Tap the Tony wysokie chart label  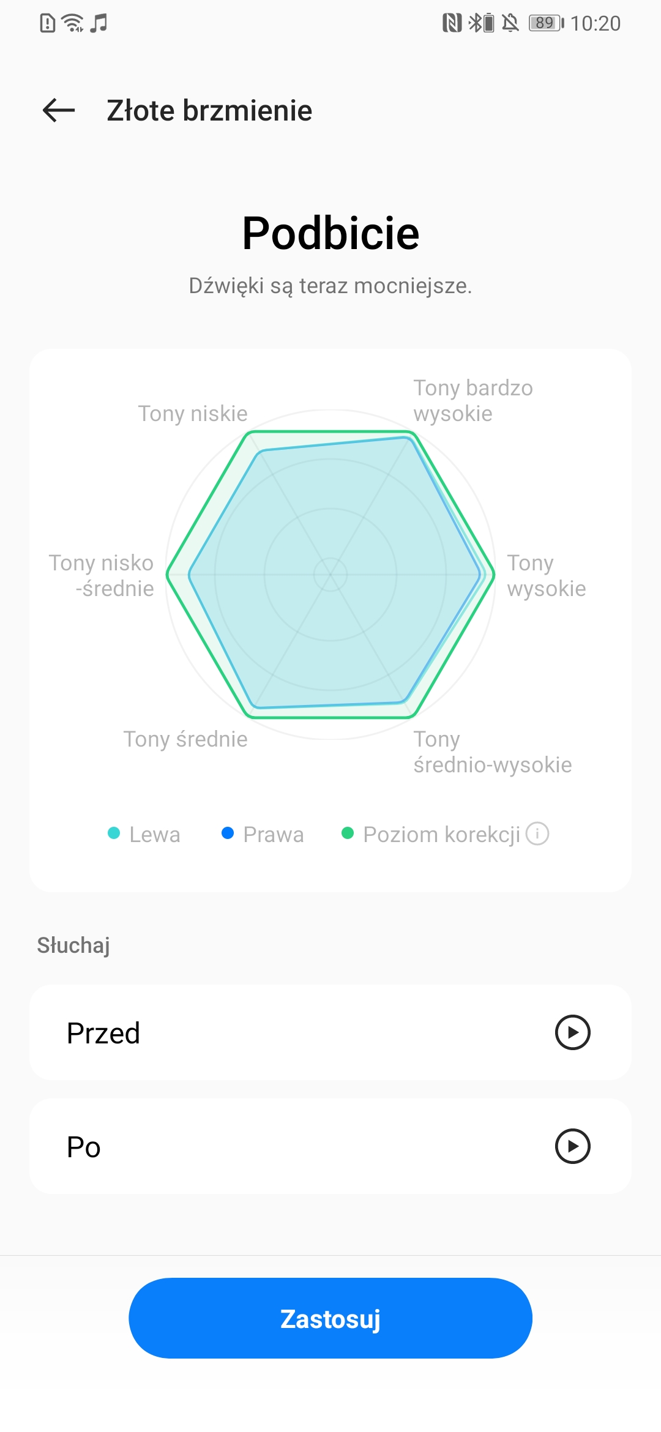pyautogui.click(x=547, y=576)
